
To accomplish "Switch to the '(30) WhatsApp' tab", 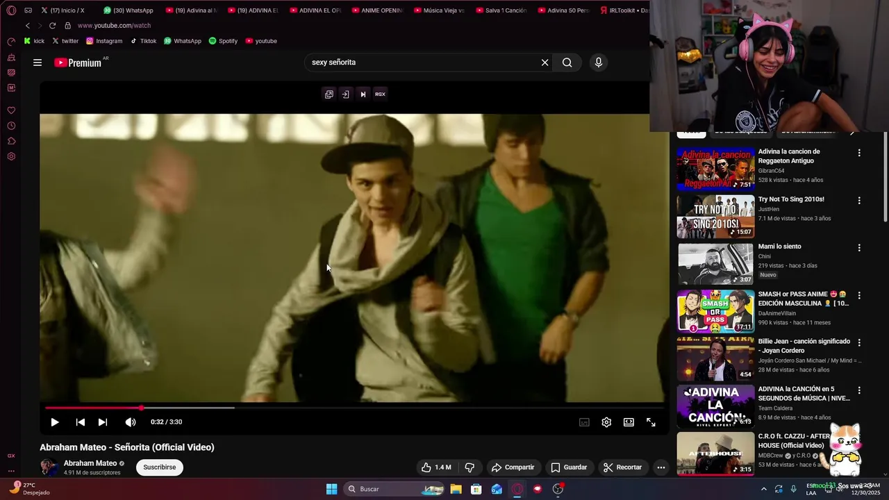I will coord(128,10).
